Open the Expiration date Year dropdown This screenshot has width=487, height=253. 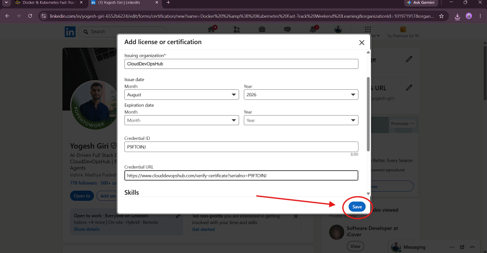coord(301,120)
